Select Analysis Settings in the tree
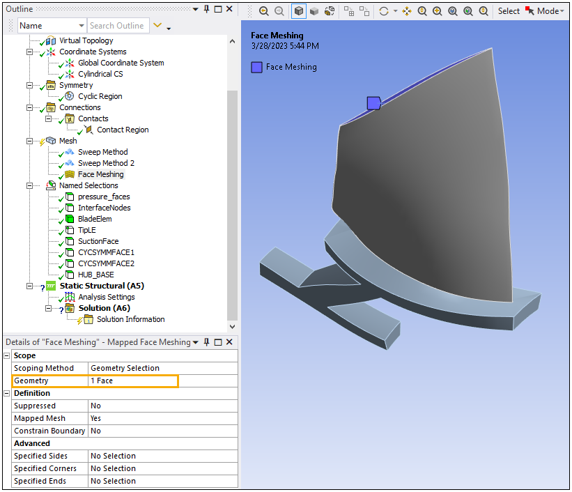The height and width of the screenshot is (492, 572). pos(106,297)
